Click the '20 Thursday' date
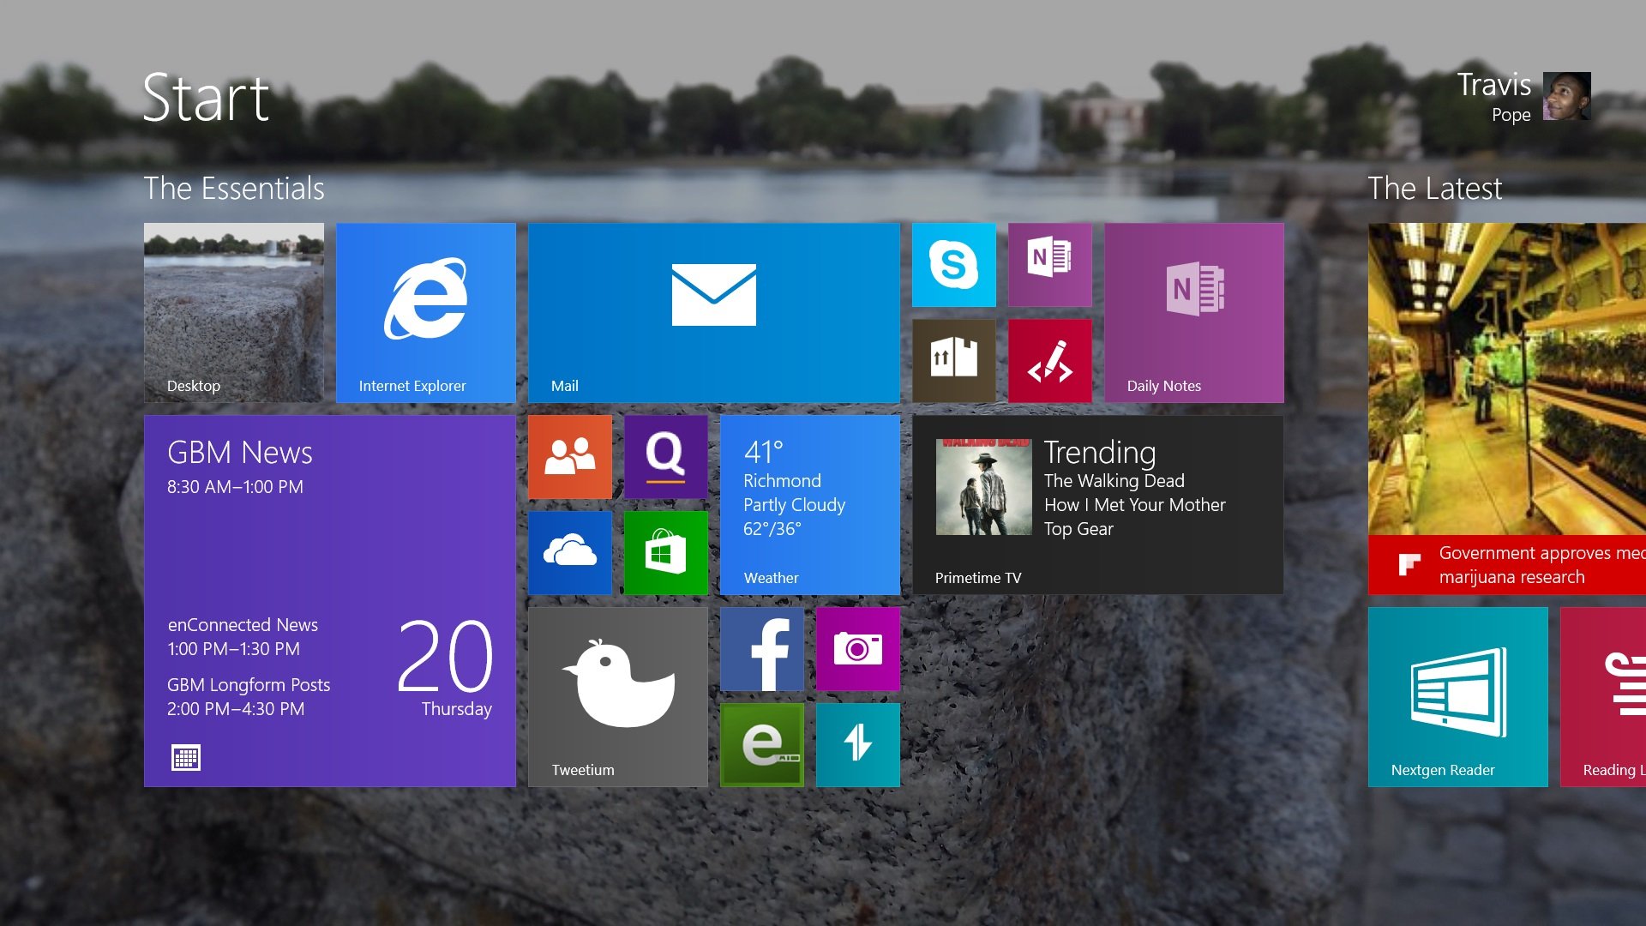Image resolution: width=1646 pixels, height=926 pixels. (446, 668)
